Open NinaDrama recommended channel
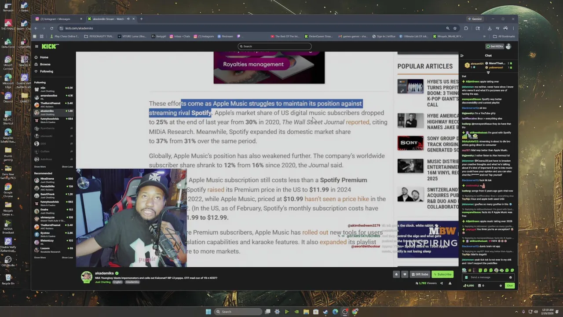This screenshot has height=317, width=563. point(53,180)
